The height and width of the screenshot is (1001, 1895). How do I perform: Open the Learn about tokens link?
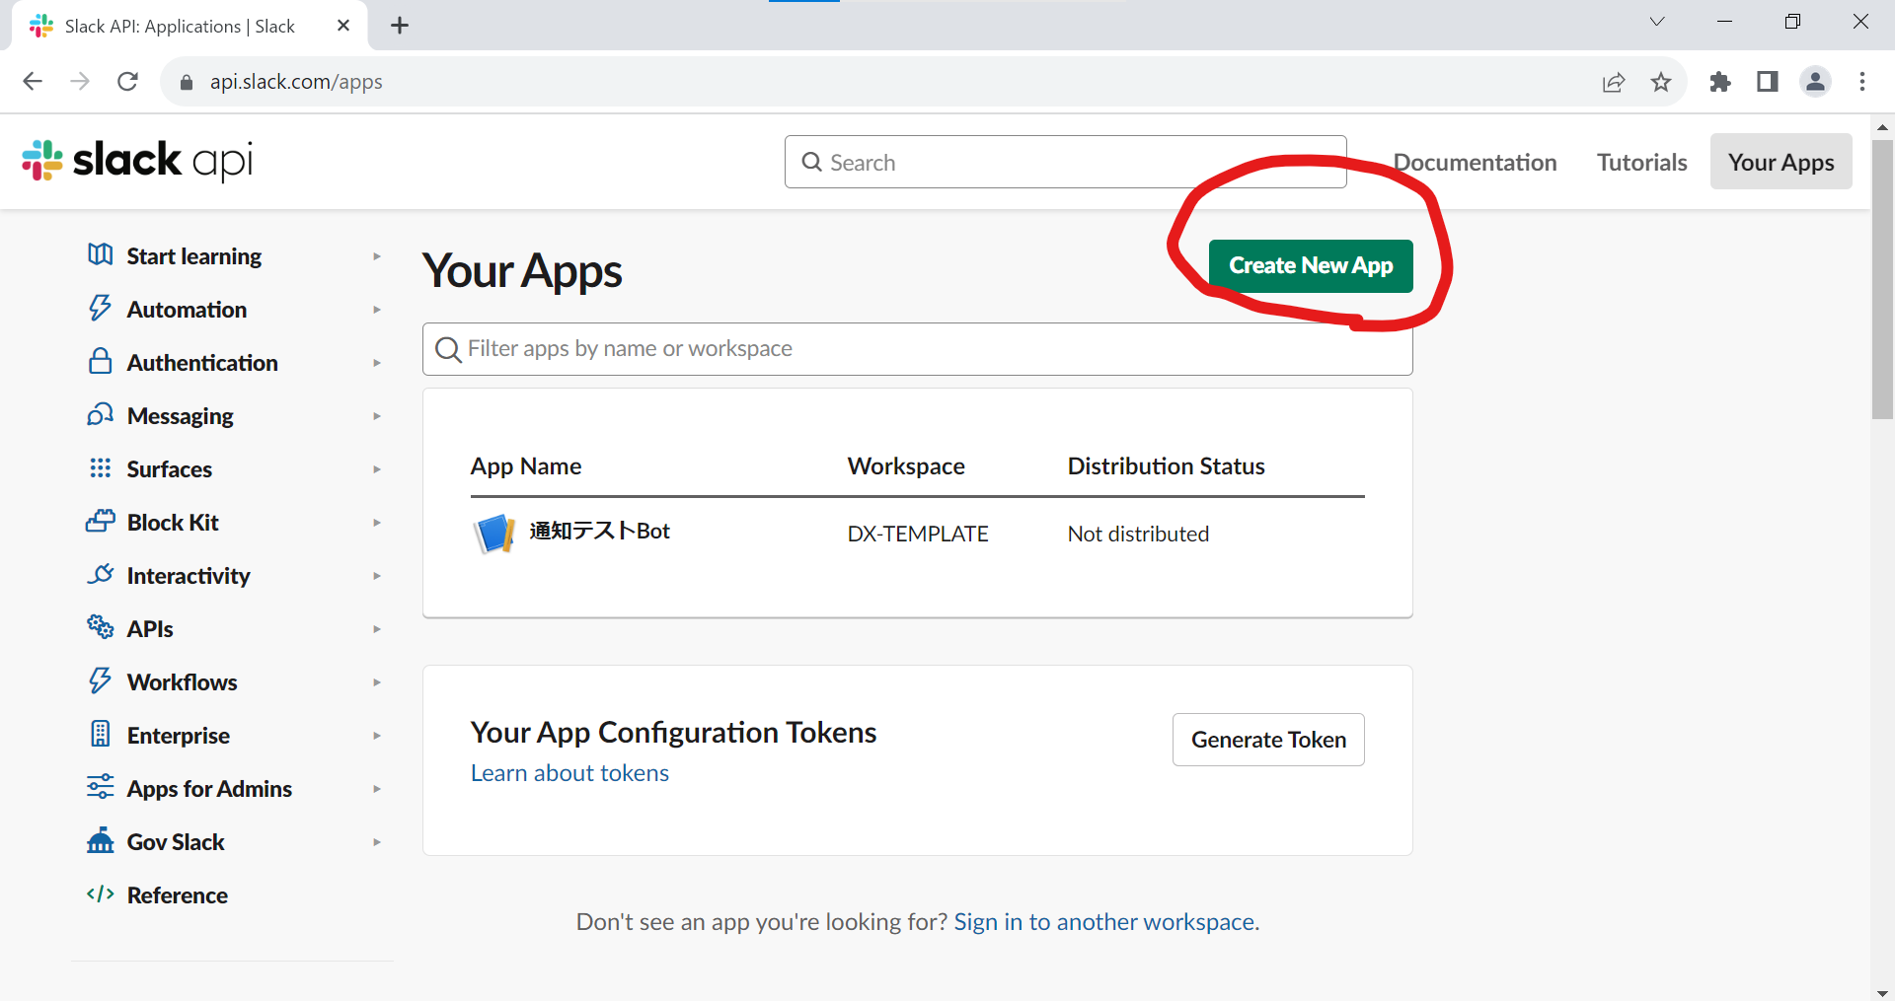click(x=569, y=773)
